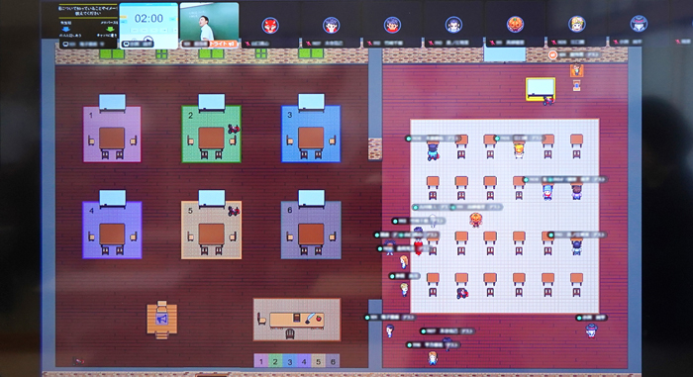The image size is (693, 377).
Task: Open the whiteboard in blue room 3
Action: (311, 102)
